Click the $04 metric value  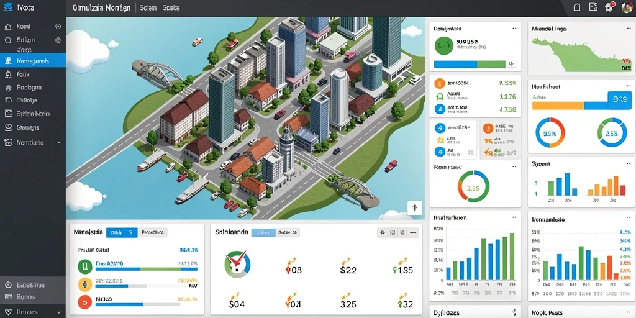point(237,304)
